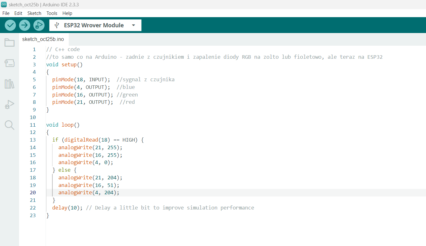
Task: Click the '// C++ code' comment
Action: point(63,50)
